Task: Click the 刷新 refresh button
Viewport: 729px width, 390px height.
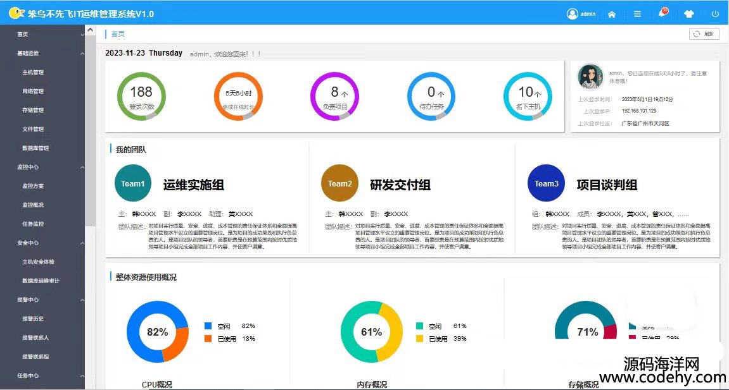Action: (x=704, y=34)
